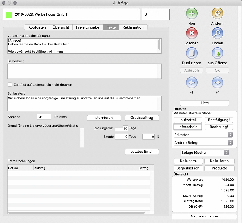Screen dimensions: 242x224
Task: Click the stornieren button
Action: point(104,118)
